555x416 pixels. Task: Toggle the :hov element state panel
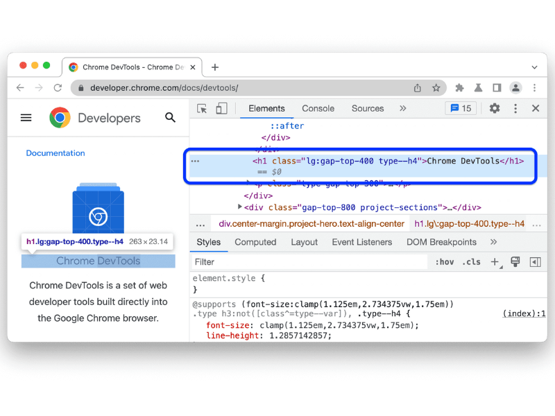445,262
